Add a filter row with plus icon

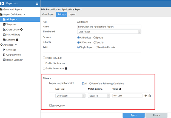(146, 96)
